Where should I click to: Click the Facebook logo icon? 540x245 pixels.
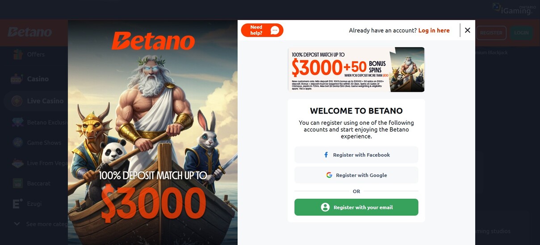[x=326, y=155]
